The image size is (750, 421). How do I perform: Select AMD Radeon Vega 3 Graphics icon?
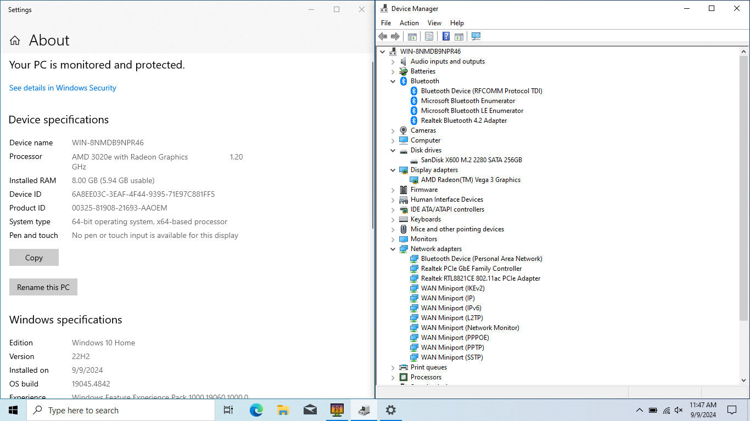(x=414, y=180)
